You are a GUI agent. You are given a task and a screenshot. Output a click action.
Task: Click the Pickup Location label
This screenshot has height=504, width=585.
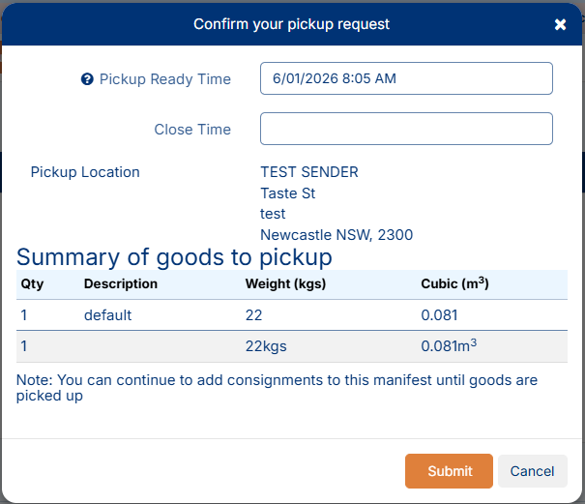pyautogui.click(x=85, y=172)
